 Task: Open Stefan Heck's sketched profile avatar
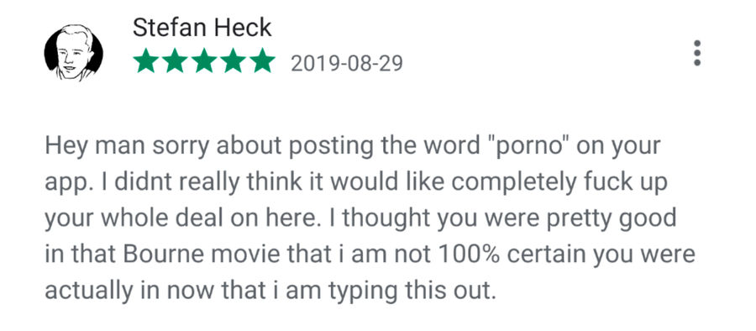click(73, 52)
